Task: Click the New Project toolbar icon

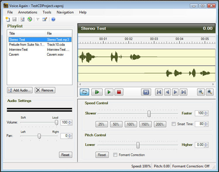Action: coord(7,19)
